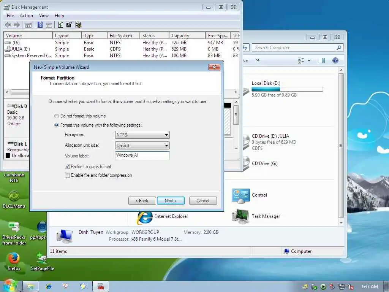Click the JULIA (E:) CD volume icon

tap(8, 49)
